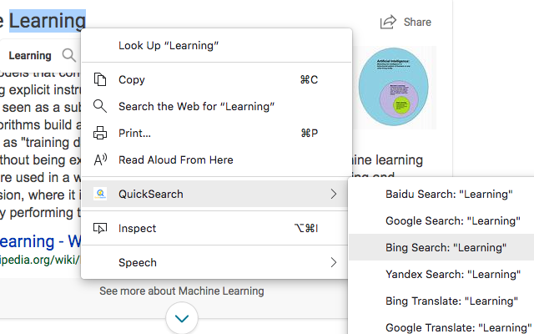The image size is (534, 334).
Task: Choose Google Search: "Learning" option
Action: 449,221
